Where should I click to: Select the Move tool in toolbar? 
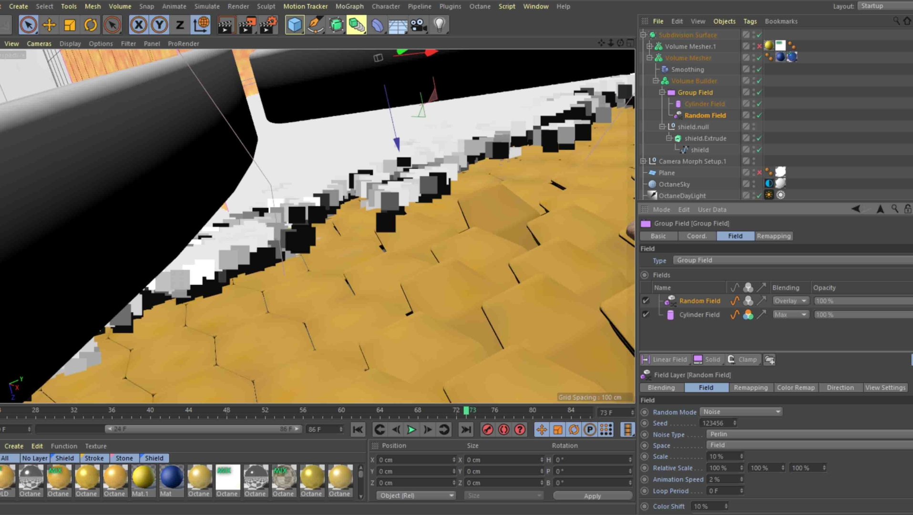click(x=49, y=25)
